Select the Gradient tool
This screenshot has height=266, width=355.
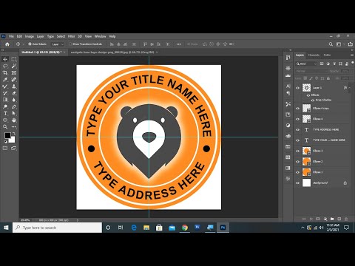5,100
